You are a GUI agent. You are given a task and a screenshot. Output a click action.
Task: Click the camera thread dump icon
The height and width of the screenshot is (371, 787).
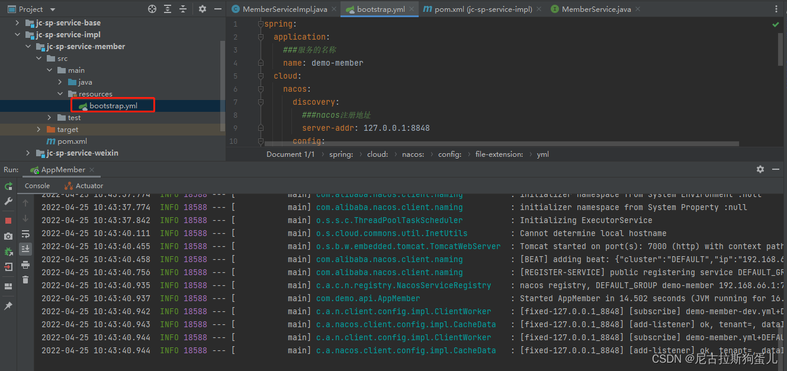[8, 236]
